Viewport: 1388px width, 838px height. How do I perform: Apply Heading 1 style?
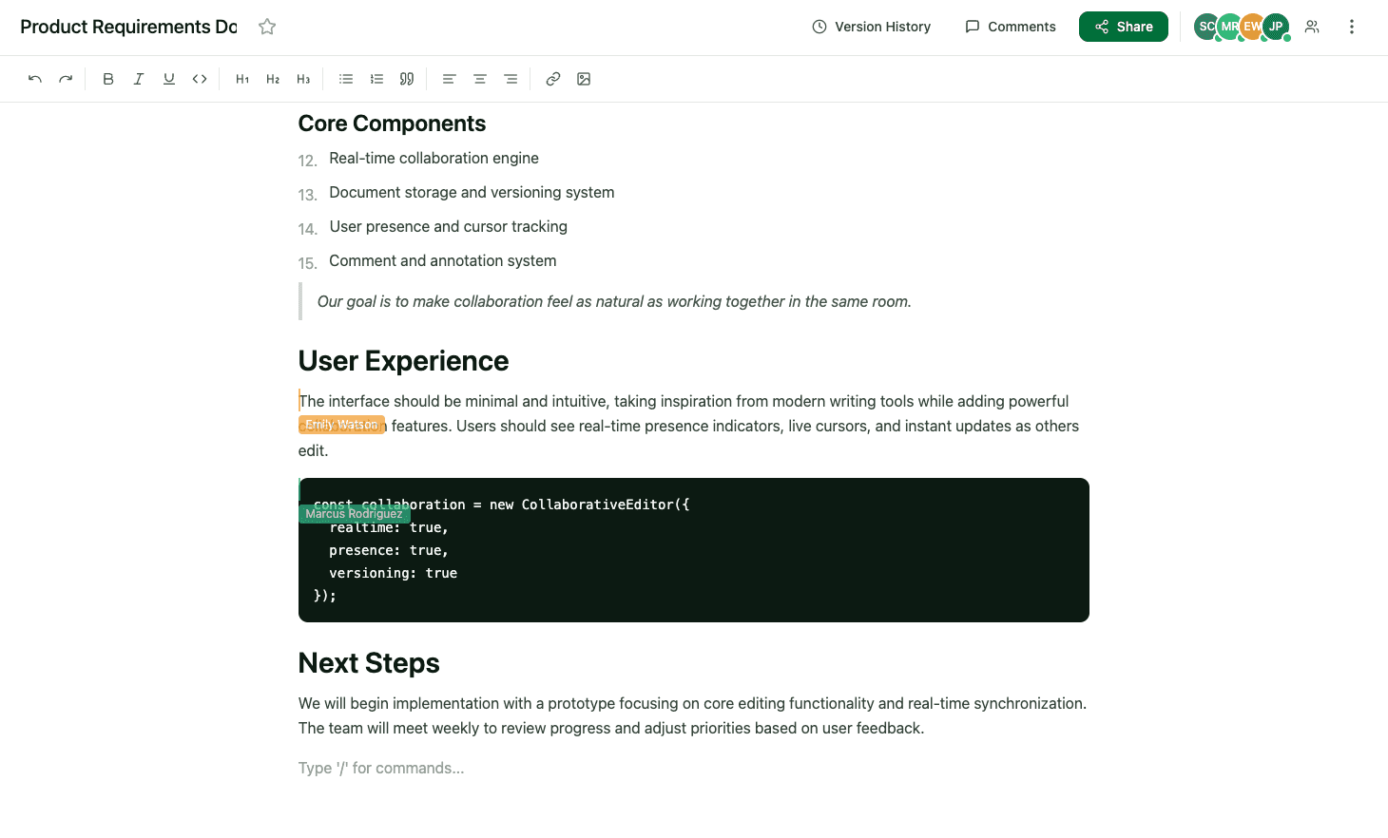click(242, 79)
